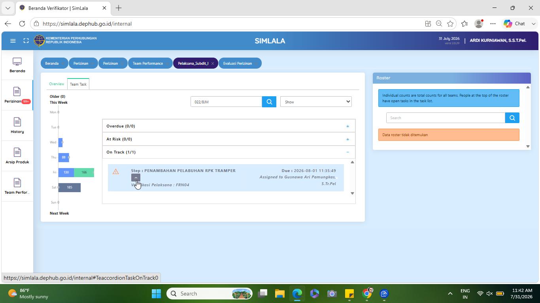Switch to the Overview tab
Image resolution: width=540 pixels, height=303 pixels.
click(57, 84)
